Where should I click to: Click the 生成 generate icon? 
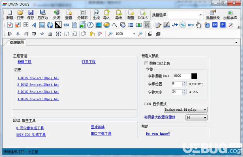coord(96,15)
